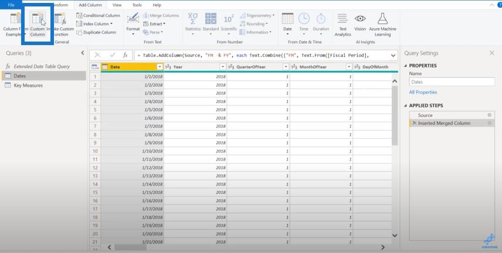The image size is (502, 253).
Task: Change the Year column data type icon
Action: point(168,67)
